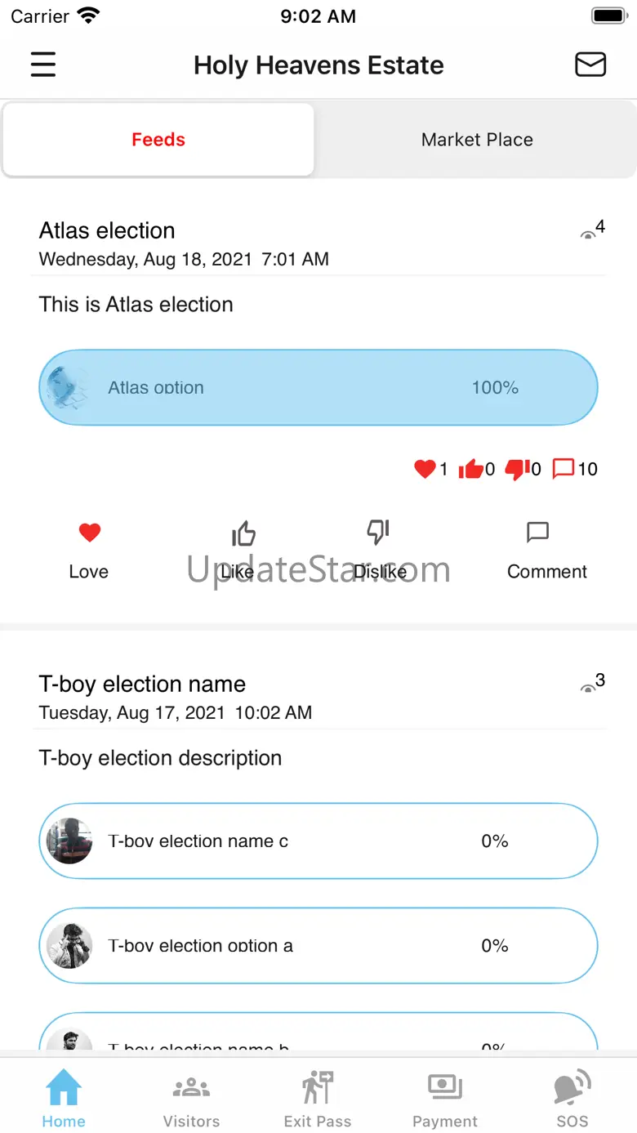637x1133 pixels.
Task: Tap the Like thumbs-up icon
Action: pos(243,533)
